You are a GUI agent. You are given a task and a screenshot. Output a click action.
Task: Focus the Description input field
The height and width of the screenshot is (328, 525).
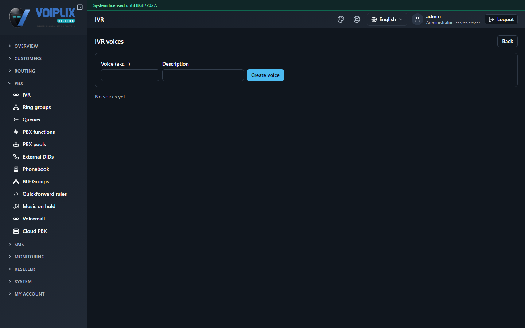coord(203,75)
